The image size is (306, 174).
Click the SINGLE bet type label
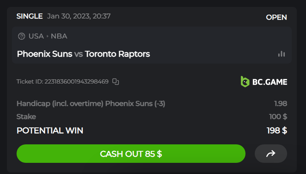pyautogui.click(x=29, y=16)
